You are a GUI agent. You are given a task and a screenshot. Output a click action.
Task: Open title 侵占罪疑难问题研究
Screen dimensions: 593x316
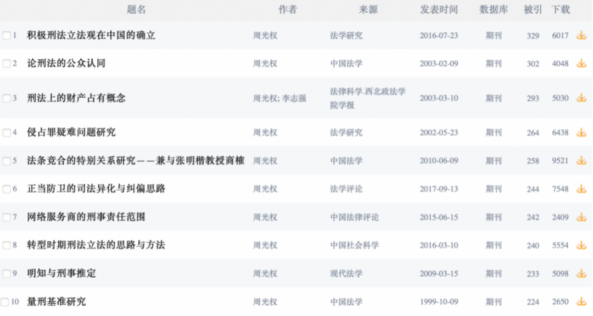pos(71,133)
